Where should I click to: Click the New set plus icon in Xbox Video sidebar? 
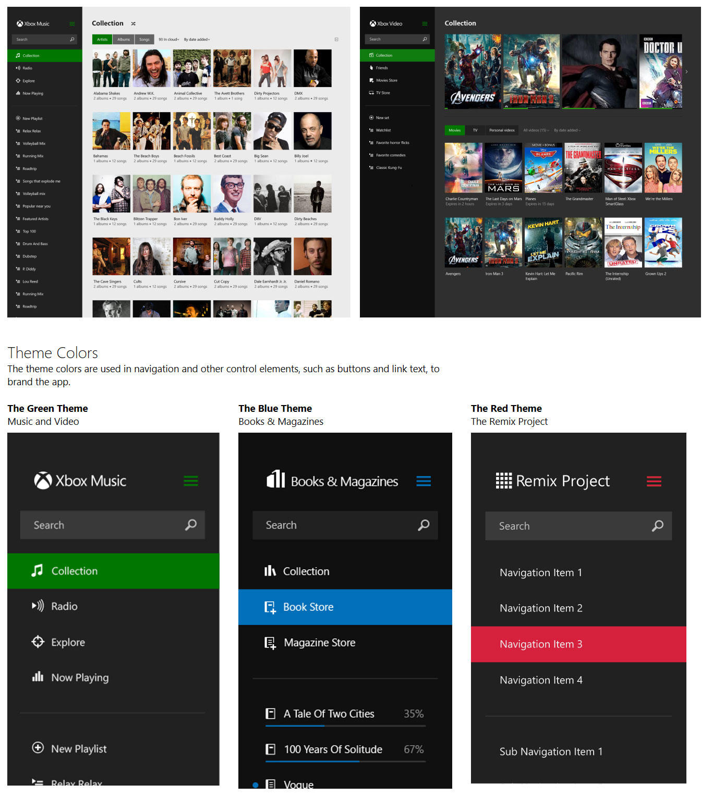(x=371, y=118)
